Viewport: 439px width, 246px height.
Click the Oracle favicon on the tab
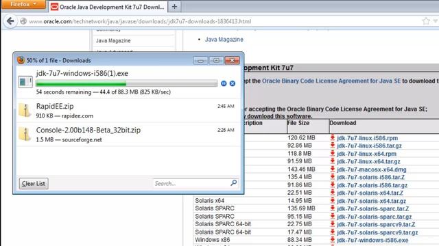coord(55,7)
